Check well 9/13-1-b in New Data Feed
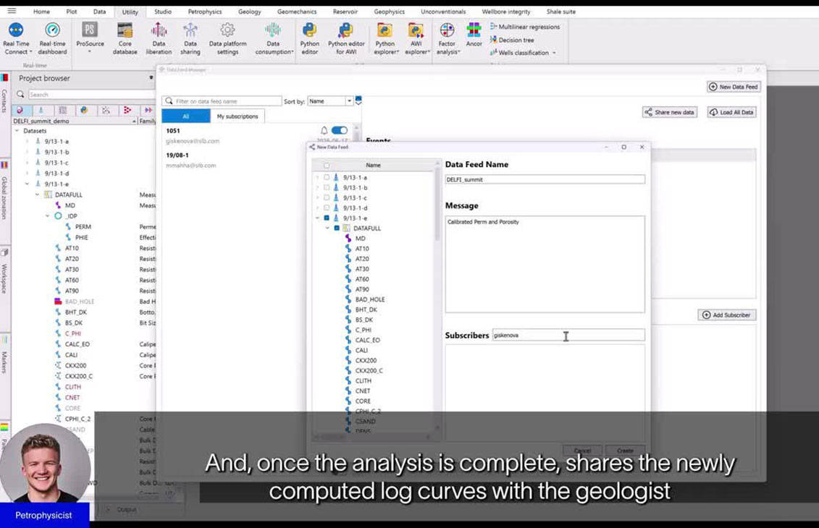 tap(327, 187)
